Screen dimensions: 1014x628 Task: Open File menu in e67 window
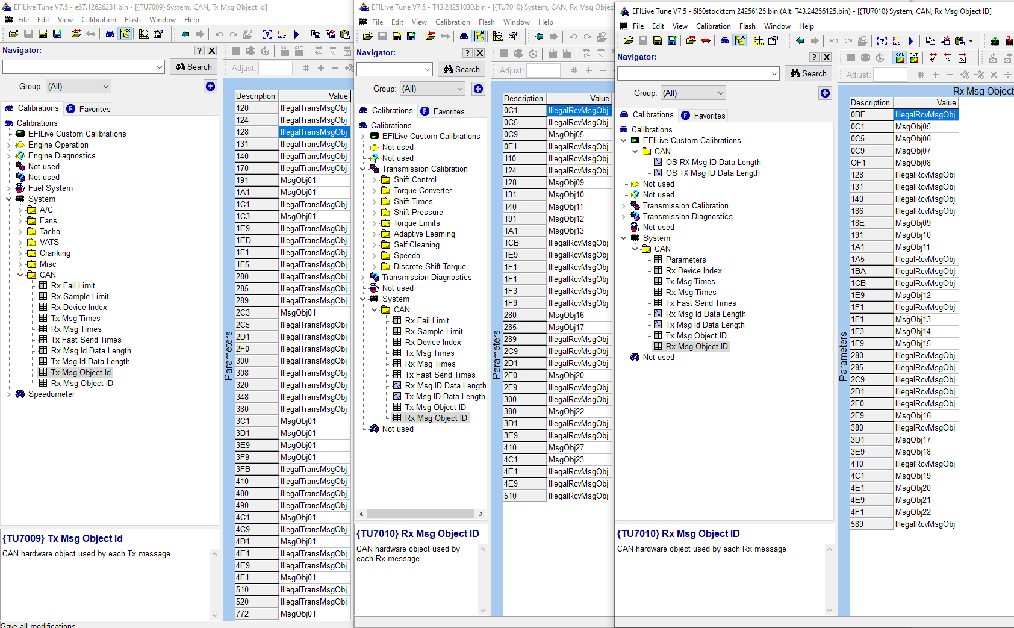(23, 20)
